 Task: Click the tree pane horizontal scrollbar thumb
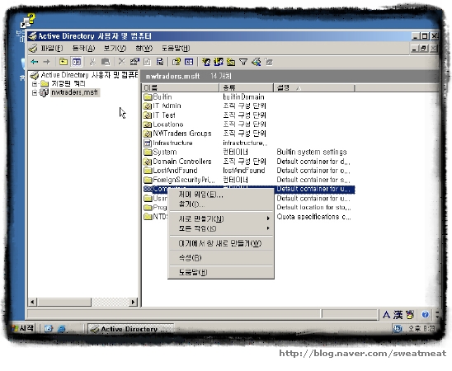click(64, 302)
